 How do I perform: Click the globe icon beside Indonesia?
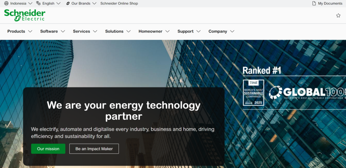[x=6, y=3]
